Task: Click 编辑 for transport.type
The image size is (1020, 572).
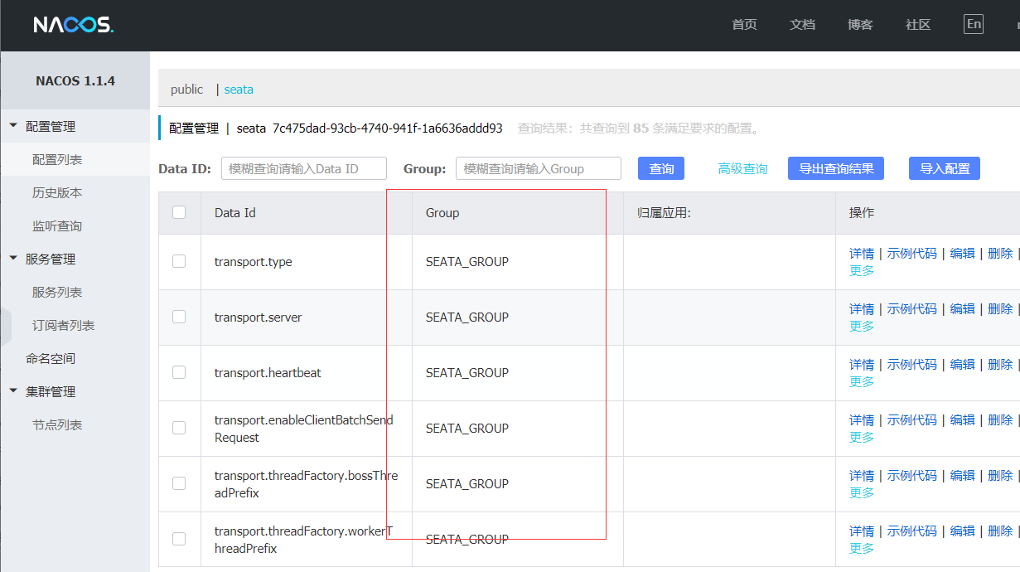Action: (963, 253)
